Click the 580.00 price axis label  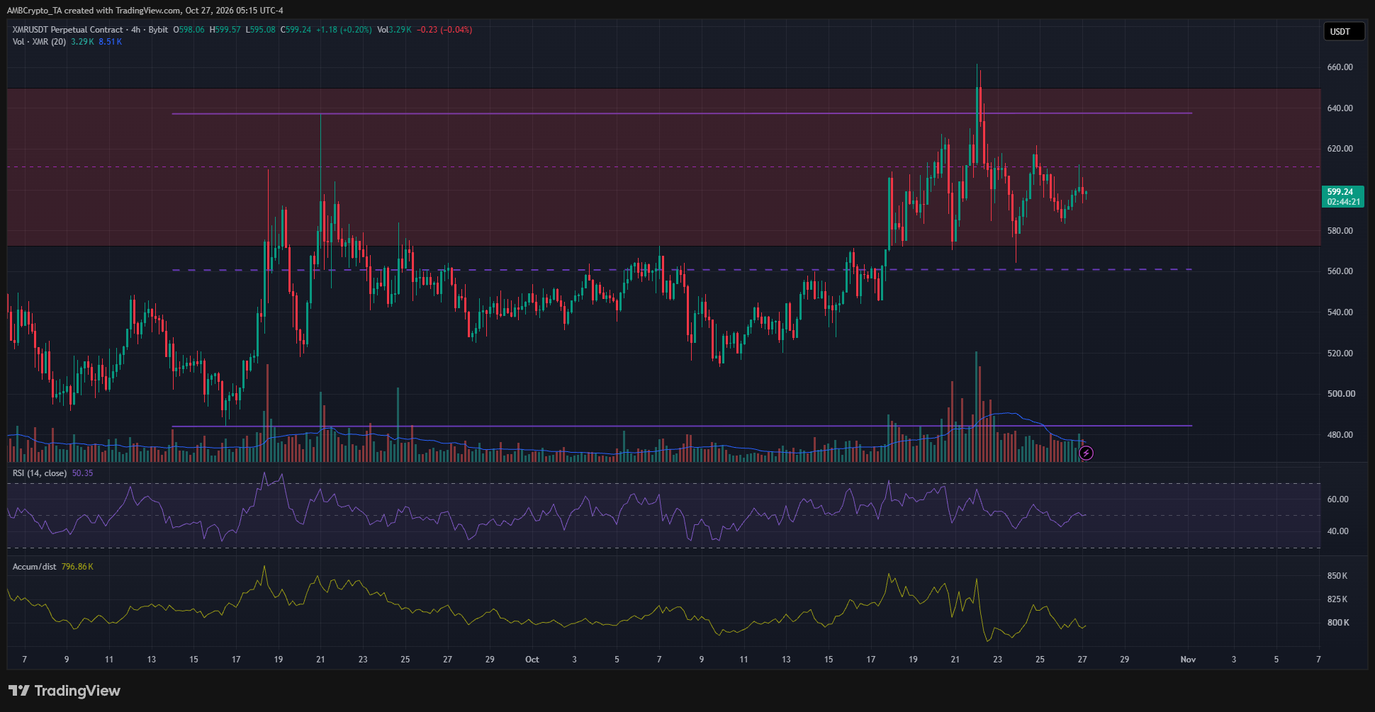click(x=1340, y=231)
